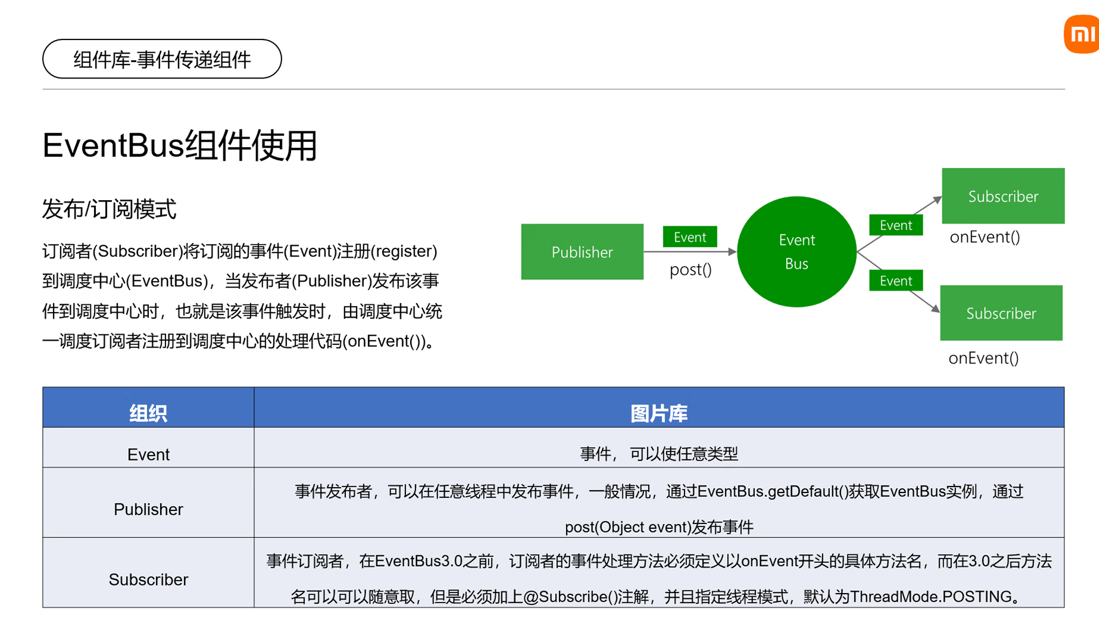Click the 组织 table header cell
Screen dimensions: 1099x624
click(x=148, y=414)
